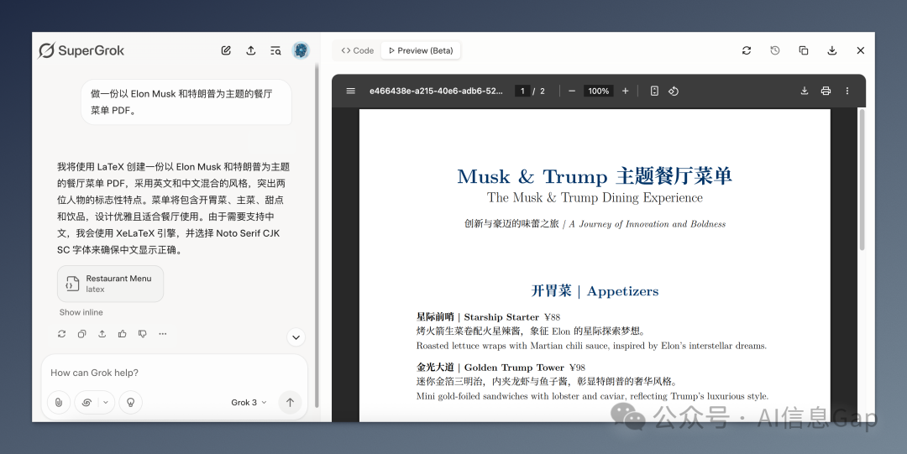Toggle Think mode lightbulb

pos(131,403)
